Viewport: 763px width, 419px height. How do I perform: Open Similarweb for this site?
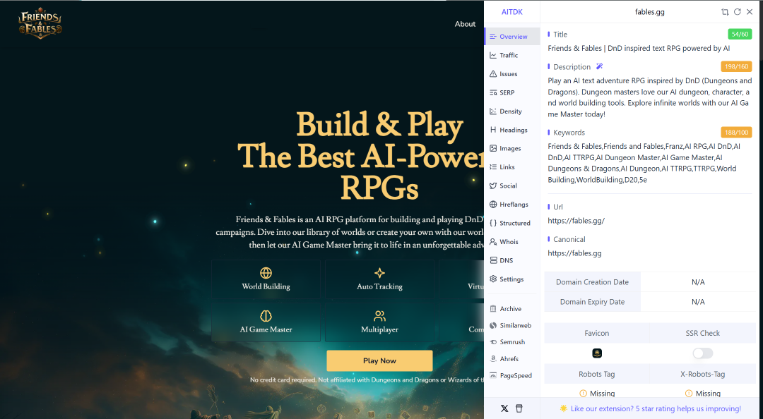click(512, 325)
